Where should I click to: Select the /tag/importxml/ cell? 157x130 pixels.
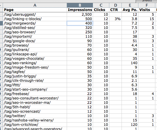coord(35,37)
